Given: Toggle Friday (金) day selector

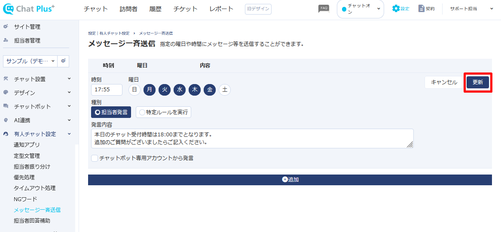Looking at the screenshot, I should [210, 90].
